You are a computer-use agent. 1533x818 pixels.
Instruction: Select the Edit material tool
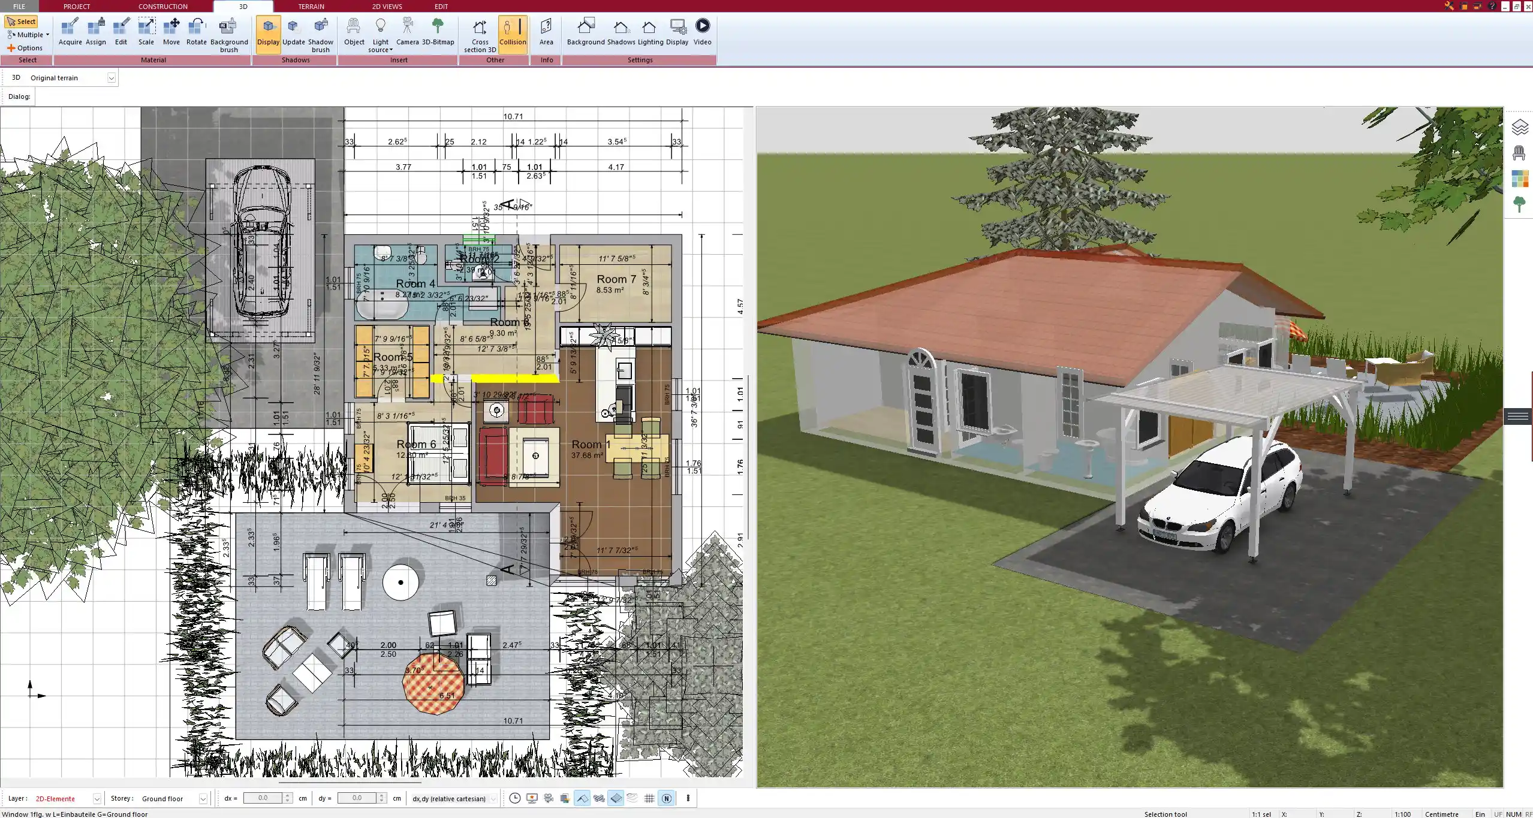coord(121,32)
